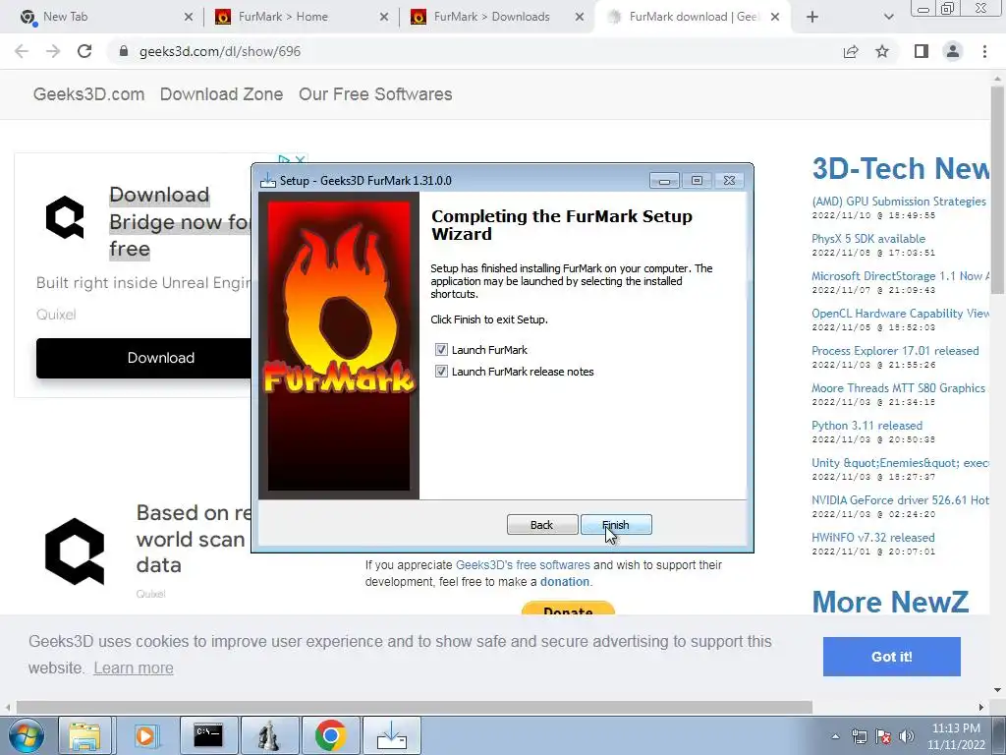
Task: Share this page via share icon
Action: coord(851,51)
